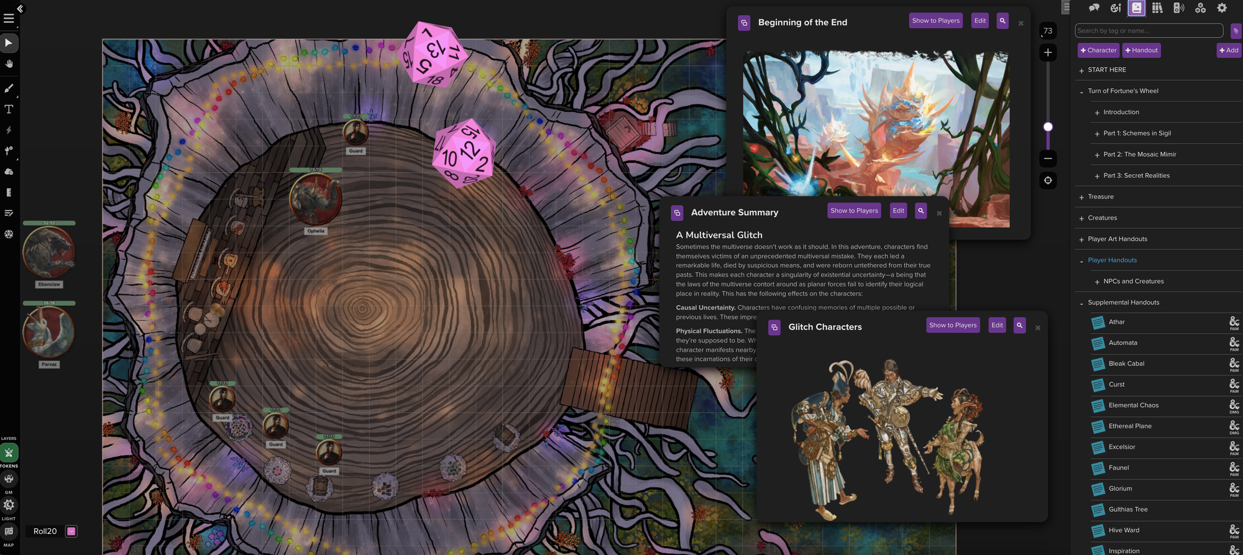Open the Settings gear tab
The image size is (1243, 555).
click(x=1222, y=8)
